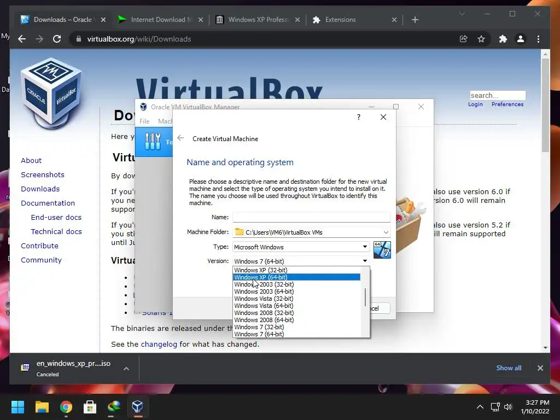Click the Windows 7 OS type icon
Screen dimensions: 560x420
point(382,249)
